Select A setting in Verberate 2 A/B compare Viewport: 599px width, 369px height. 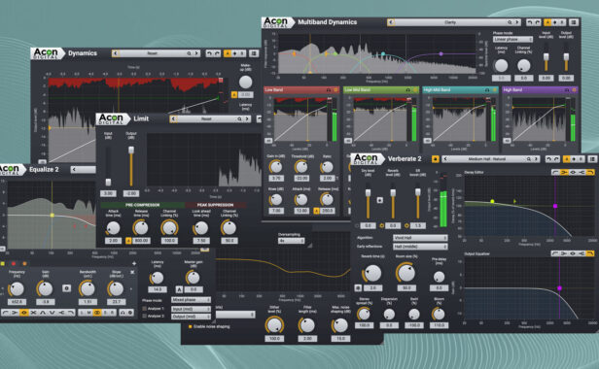click(567, 159)
